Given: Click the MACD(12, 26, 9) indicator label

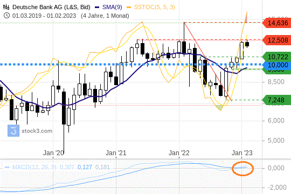Looking at the screenshot, I should pyautogui.click(x=34, y=167).
